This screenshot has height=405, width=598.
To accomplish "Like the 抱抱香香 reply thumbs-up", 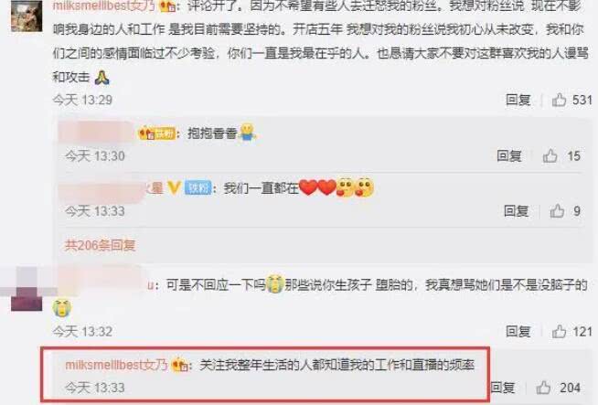I will click(550, 156).
